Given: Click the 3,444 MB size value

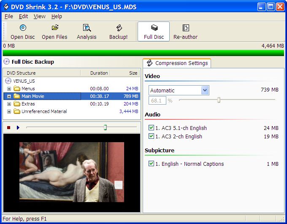Looking at the screenshot, I should (129, 111).
